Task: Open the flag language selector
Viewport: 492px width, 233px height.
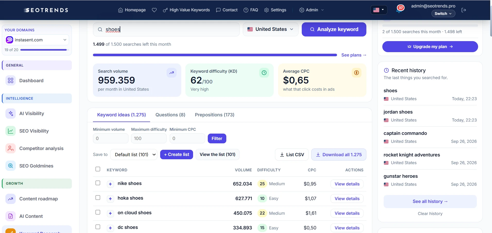Action: tap(379, 10)
